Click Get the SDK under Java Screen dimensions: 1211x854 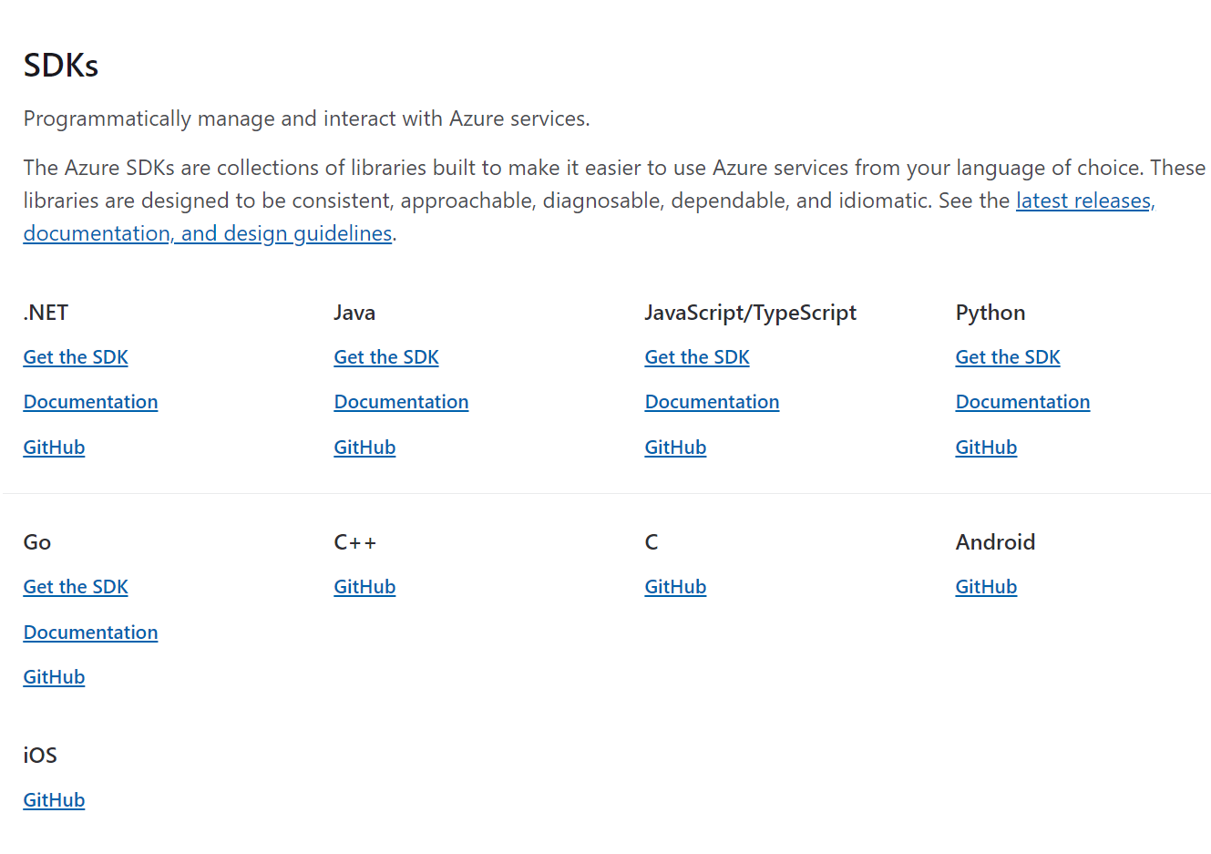pyautogui.click(x=386, y=357)
